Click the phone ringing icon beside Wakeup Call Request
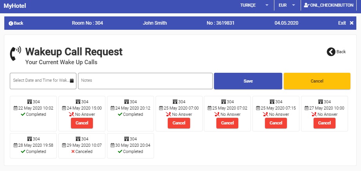Image resolution: width=361 pixels, height=171 pixels. pyautogui.click(x=15, y=53)
